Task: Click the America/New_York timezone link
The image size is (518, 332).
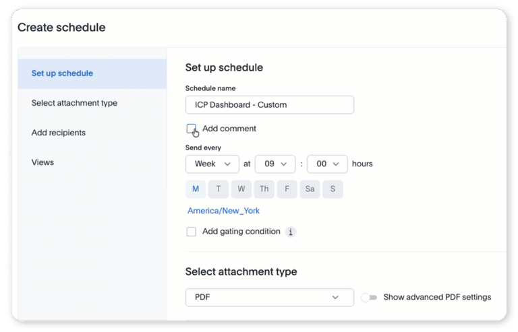Action: coord(223,211)
